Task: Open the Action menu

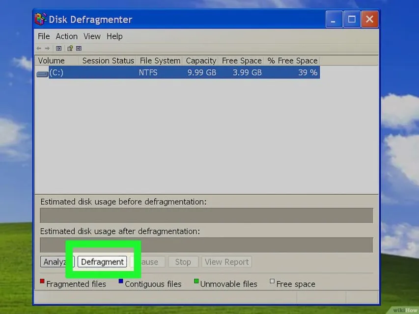Action: tap(66, 36)
